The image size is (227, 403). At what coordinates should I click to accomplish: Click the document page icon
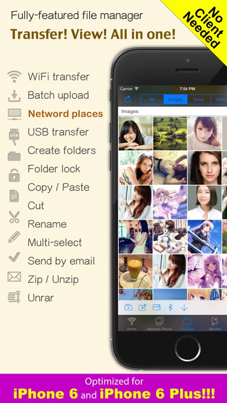15,196
